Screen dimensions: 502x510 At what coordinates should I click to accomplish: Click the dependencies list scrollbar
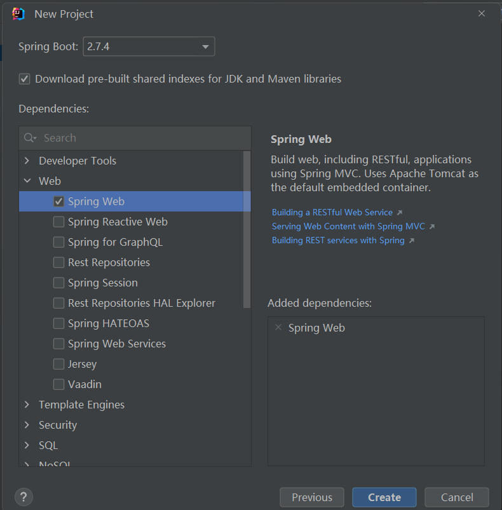(x=247, y=229)
